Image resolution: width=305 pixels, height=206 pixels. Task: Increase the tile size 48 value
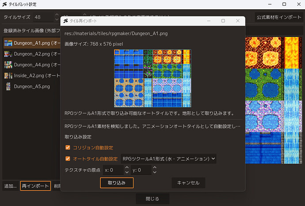(57, 15)
